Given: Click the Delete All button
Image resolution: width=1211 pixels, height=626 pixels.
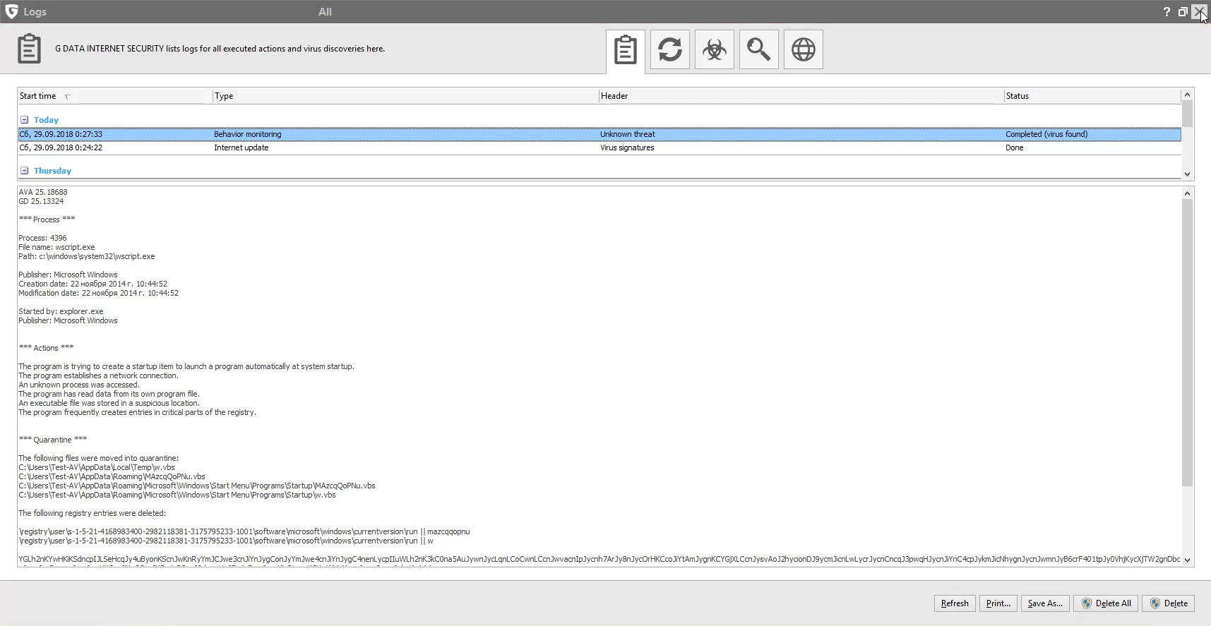Looking at the screenshot, I should point(1106,603).
